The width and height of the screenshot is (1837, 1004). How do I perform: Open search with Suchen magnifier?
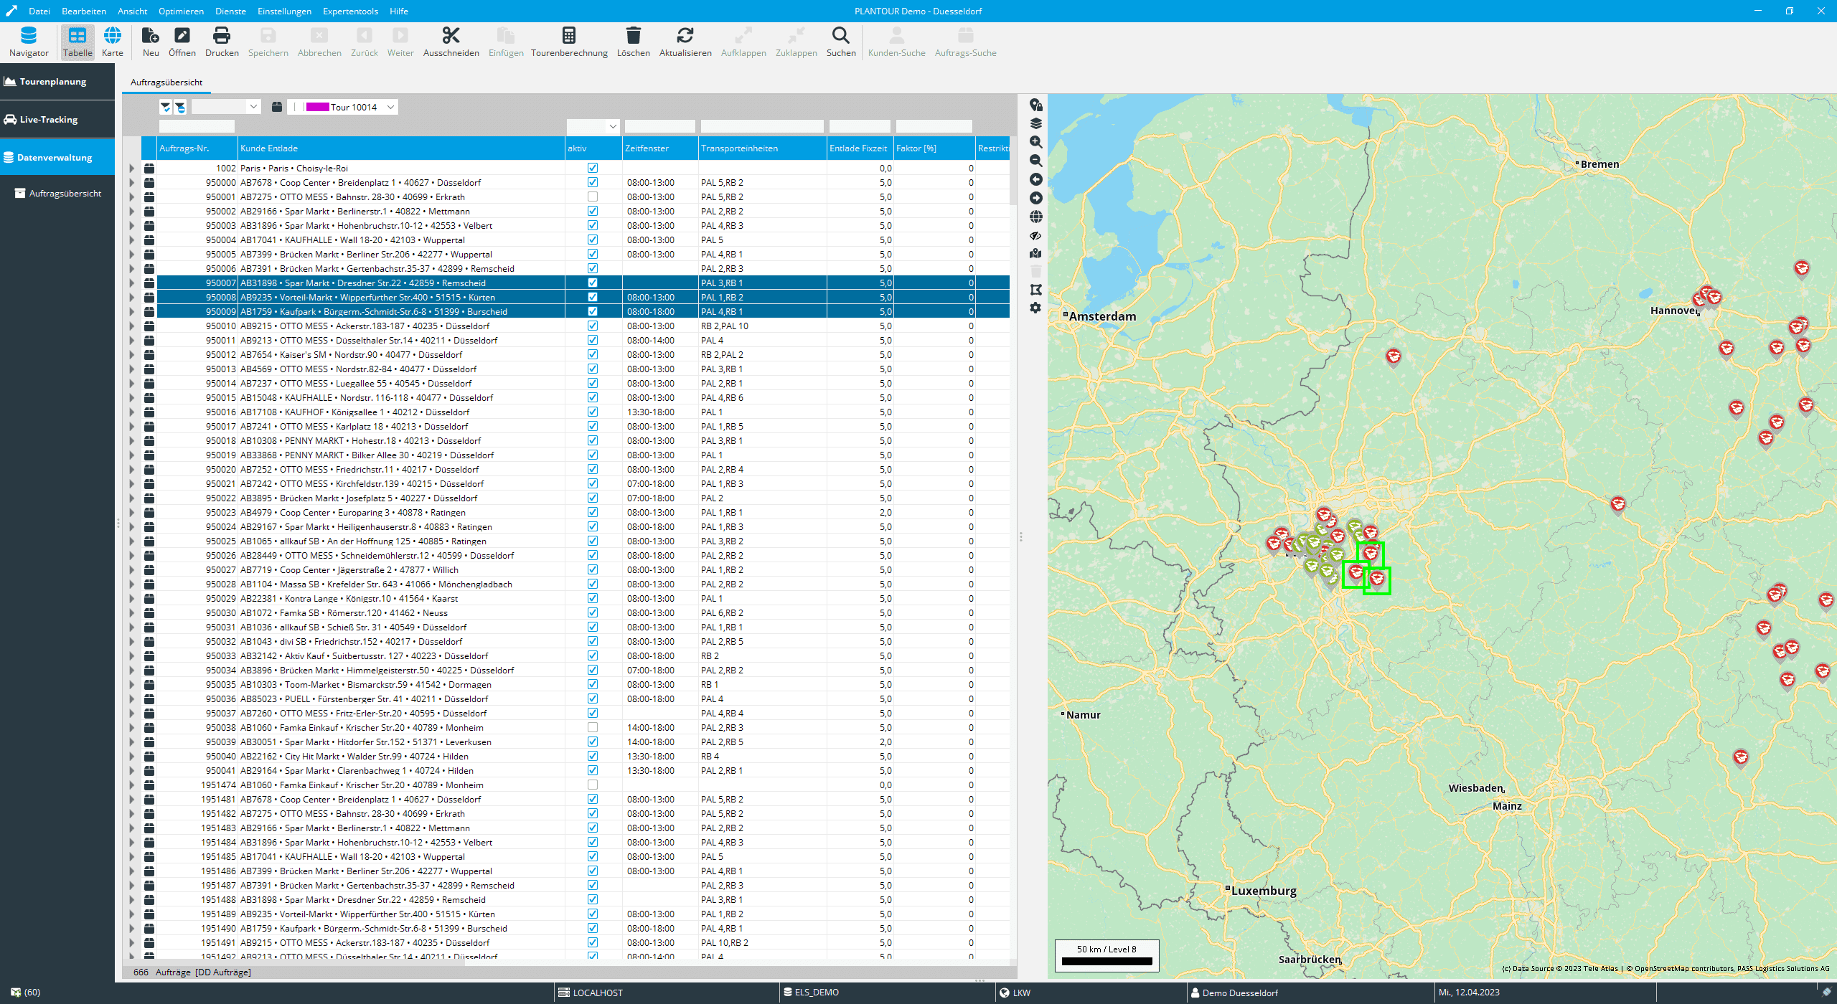coord(841,42)
